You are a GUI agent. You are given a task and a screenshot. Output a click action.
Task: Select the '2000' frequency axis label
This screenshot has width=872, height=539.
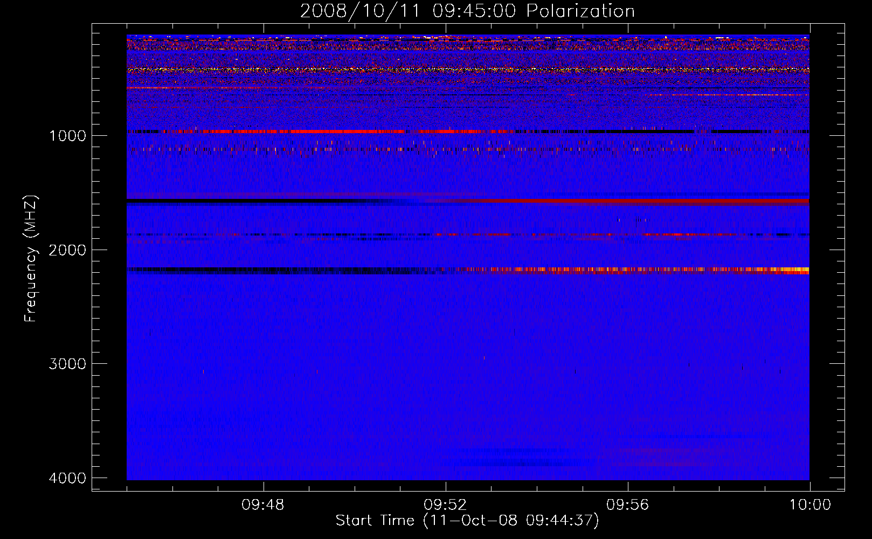(x=67, y=250)
